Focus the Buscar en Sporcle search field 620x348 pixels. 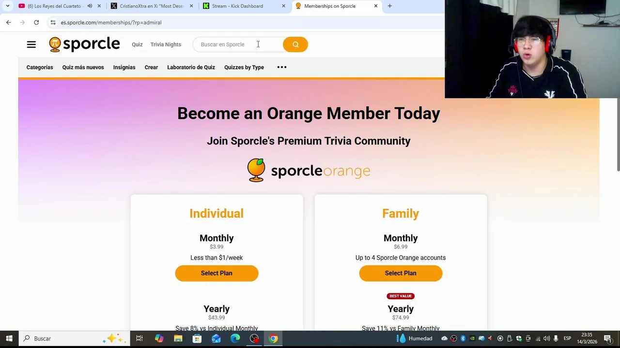[238, 44]
